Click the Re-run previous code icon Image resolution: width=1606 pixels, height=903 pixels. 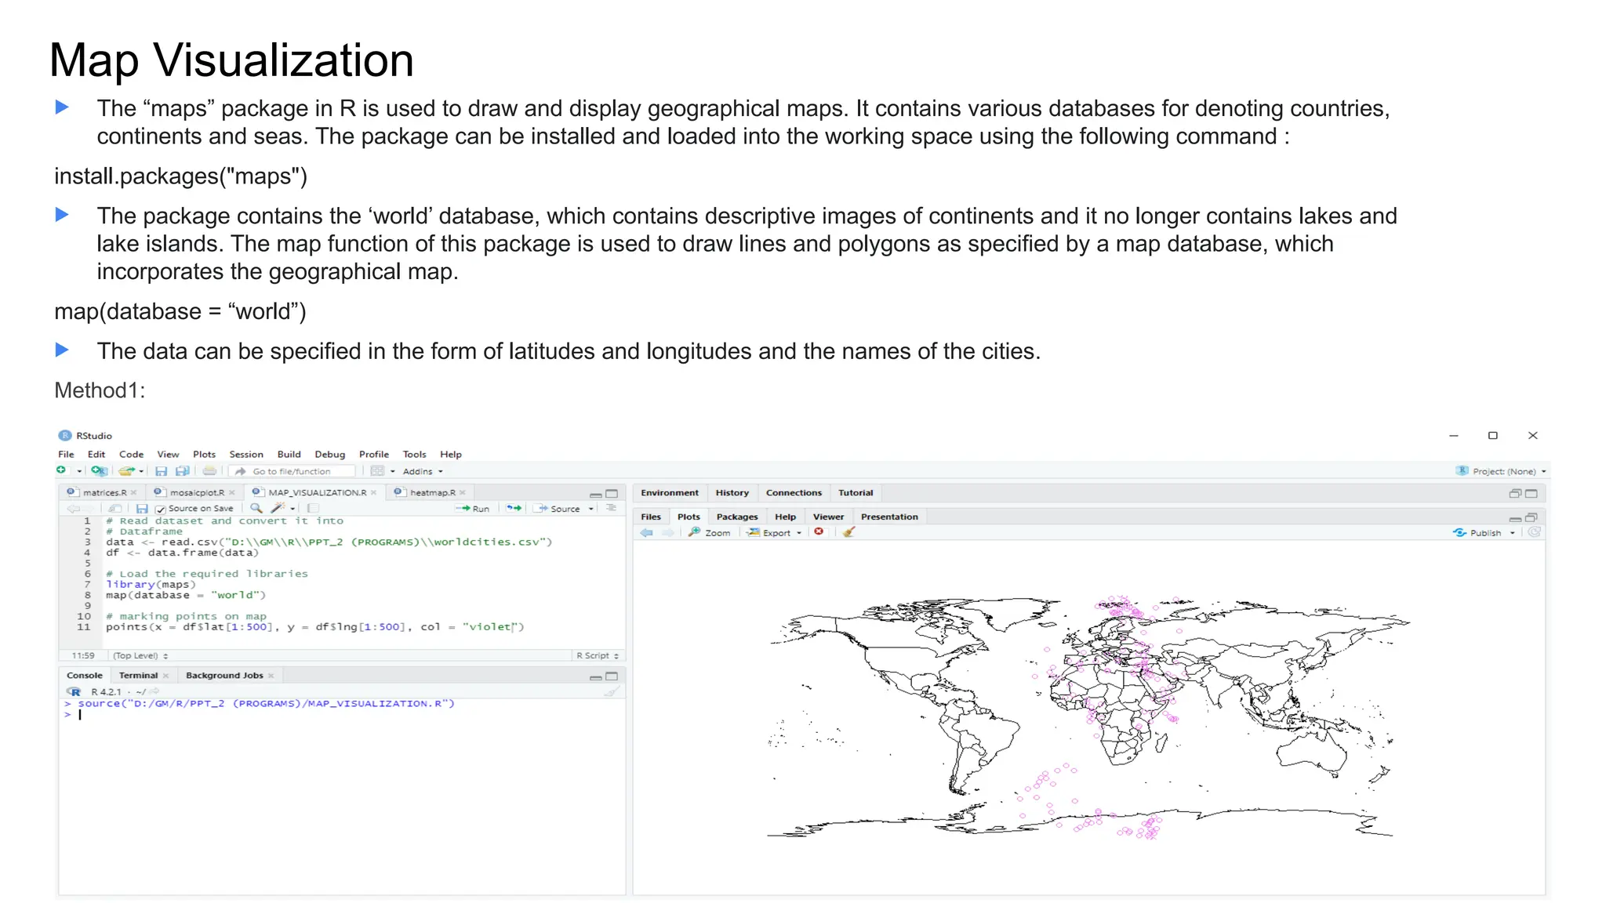514,508
